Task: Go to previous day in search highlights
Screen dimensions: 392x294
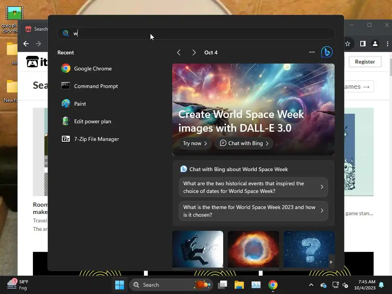Action: click(x=179, y=52)
